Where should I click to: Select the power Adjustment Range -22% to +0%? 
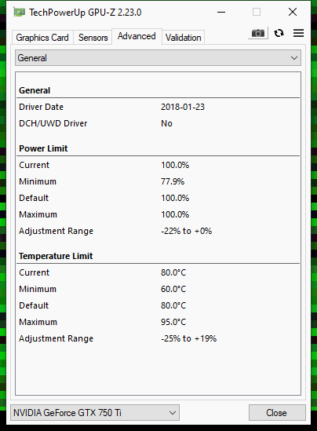(x=186, y=231)
